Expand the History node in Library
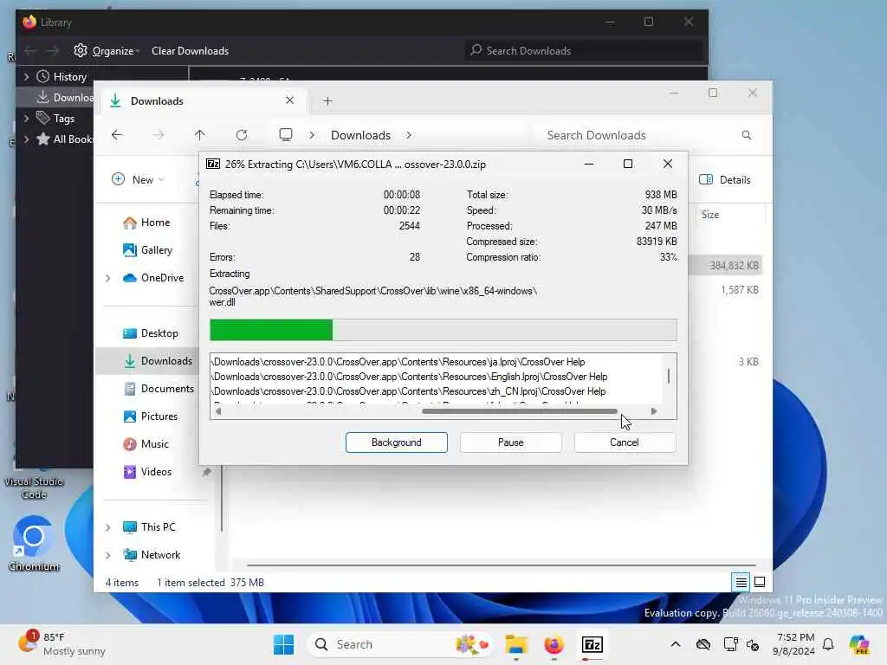 (x=26, y=76)
